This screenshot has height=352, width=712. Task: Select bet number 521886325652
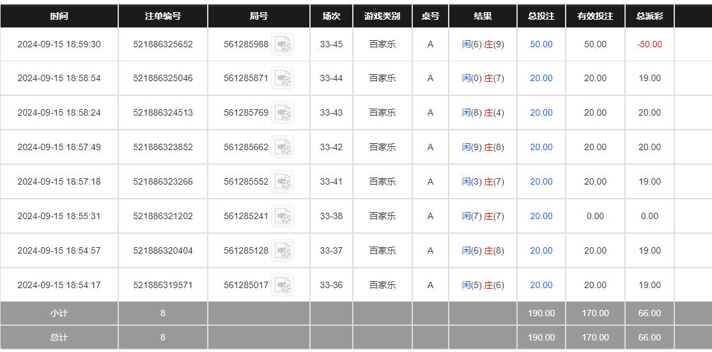pos(163,45)
